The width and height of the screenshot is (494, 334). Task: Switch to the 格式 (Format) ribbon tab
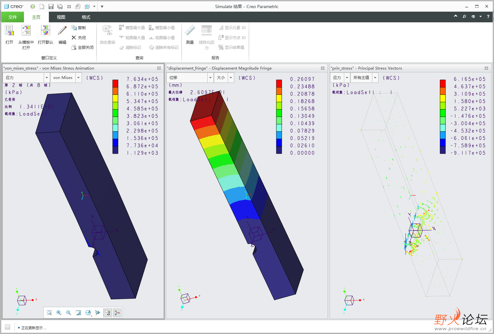click(86, 17)
